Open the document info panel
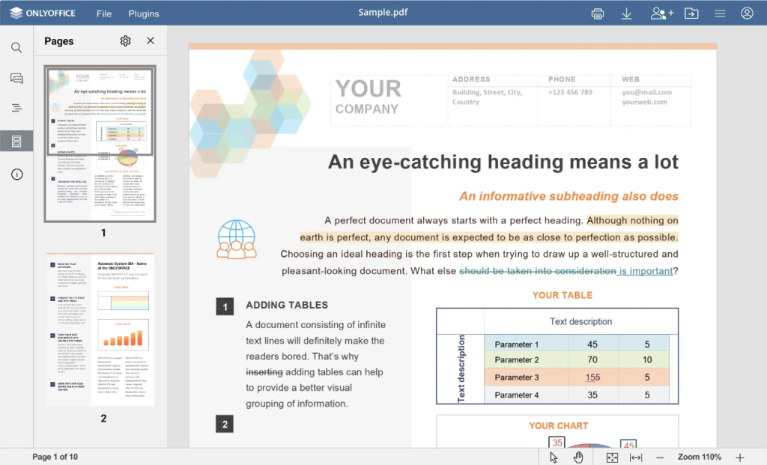 (16, 174)
